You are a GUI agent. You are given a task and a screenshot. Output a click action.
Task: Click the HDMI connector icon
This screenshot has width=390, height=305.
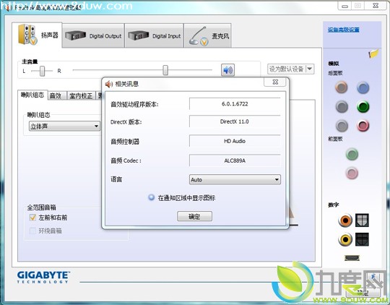[x=352, y=258]
